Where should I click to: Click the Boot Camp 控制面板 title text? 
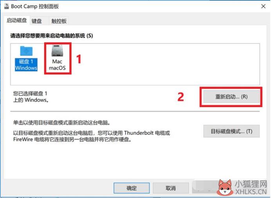point(35,6)
